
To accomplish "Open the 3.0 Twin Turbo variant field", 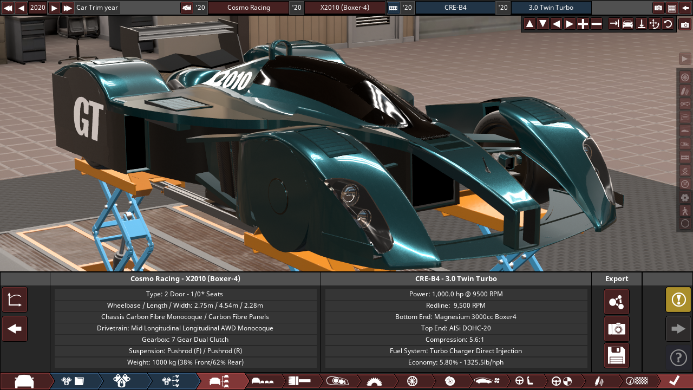I will point(551,8).
